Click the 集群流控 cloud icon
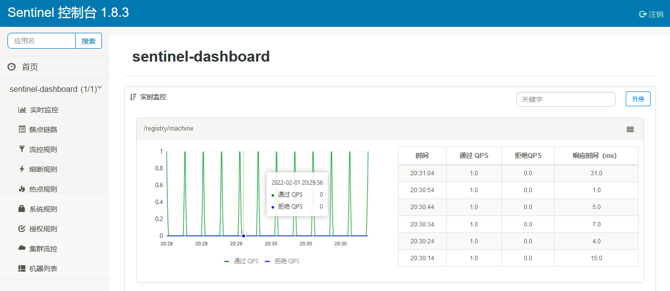Screen dimensions: 670x291 coord(22,248)
